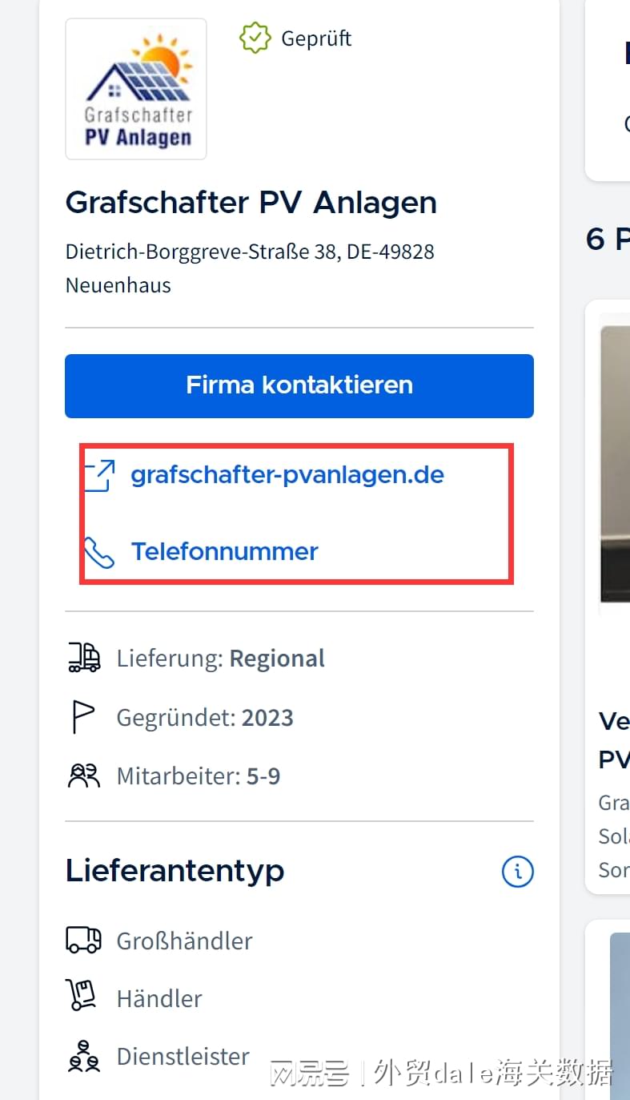Click the external link icon beside website
This screenshot has height=1100, width=630.
[99, 475]
